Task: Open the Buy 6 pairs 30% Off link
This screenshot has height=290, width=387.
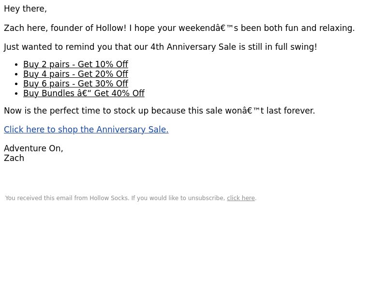Action: click(75, 83)
